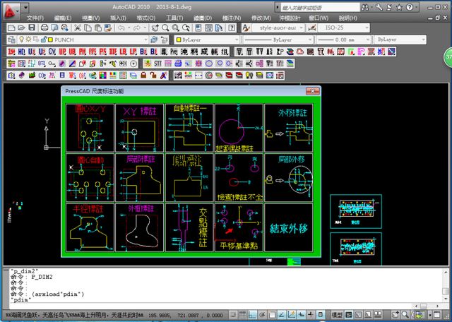Select the 平移基準點 option tile
Screen dimensions: 452x322
[x=239, y=227]
